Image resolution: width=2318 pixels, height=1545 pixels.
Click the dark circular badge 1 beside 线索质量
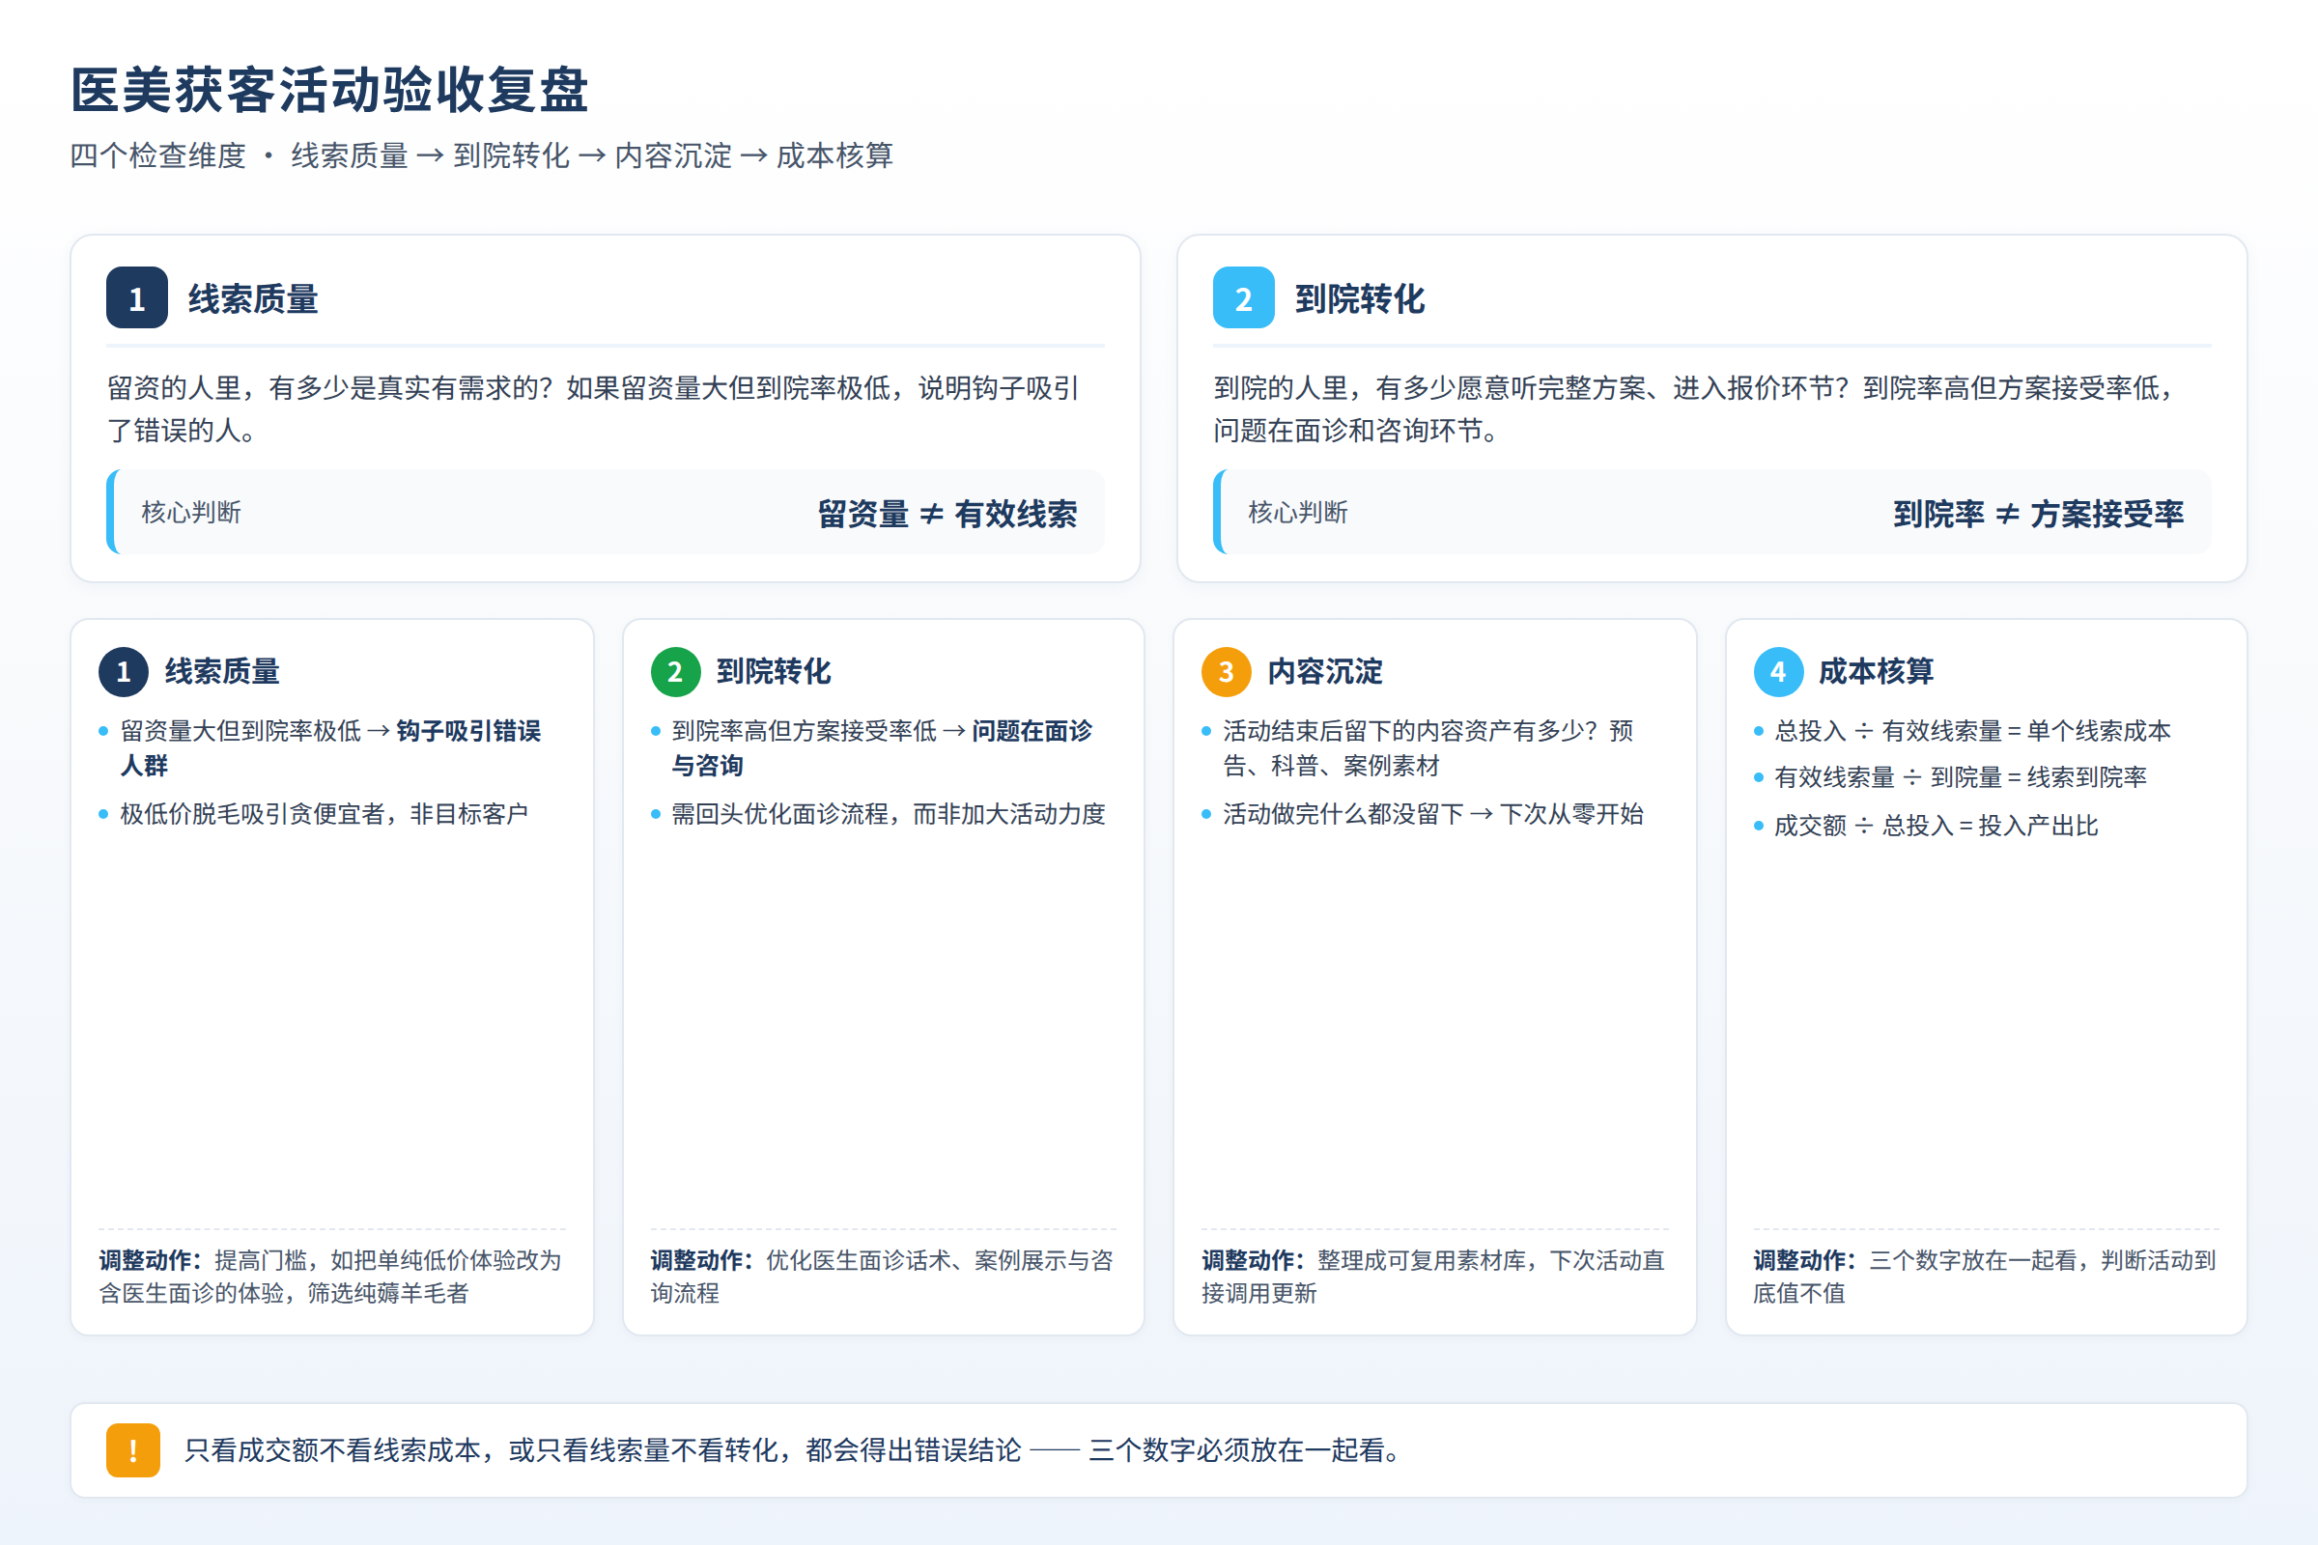pyautogui.click(x=124, y=672)
